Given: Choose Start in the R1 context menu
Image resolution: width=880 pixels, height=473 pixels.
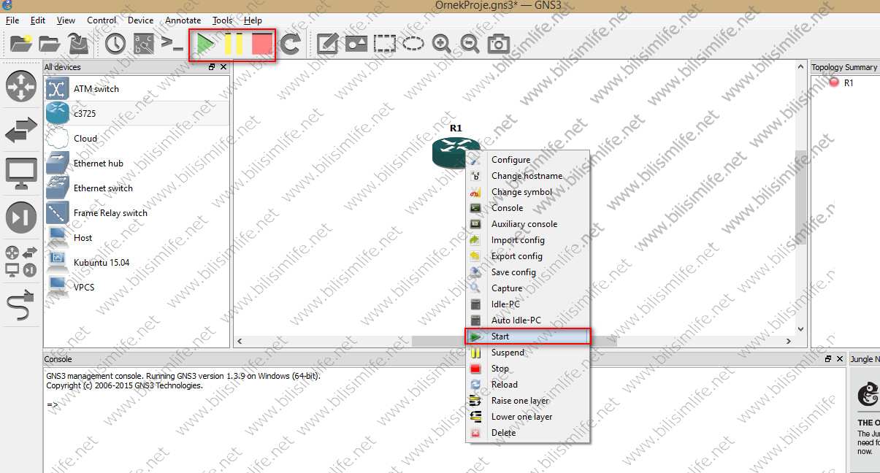Looking at the screenshot, I should (x=527, y=337).
